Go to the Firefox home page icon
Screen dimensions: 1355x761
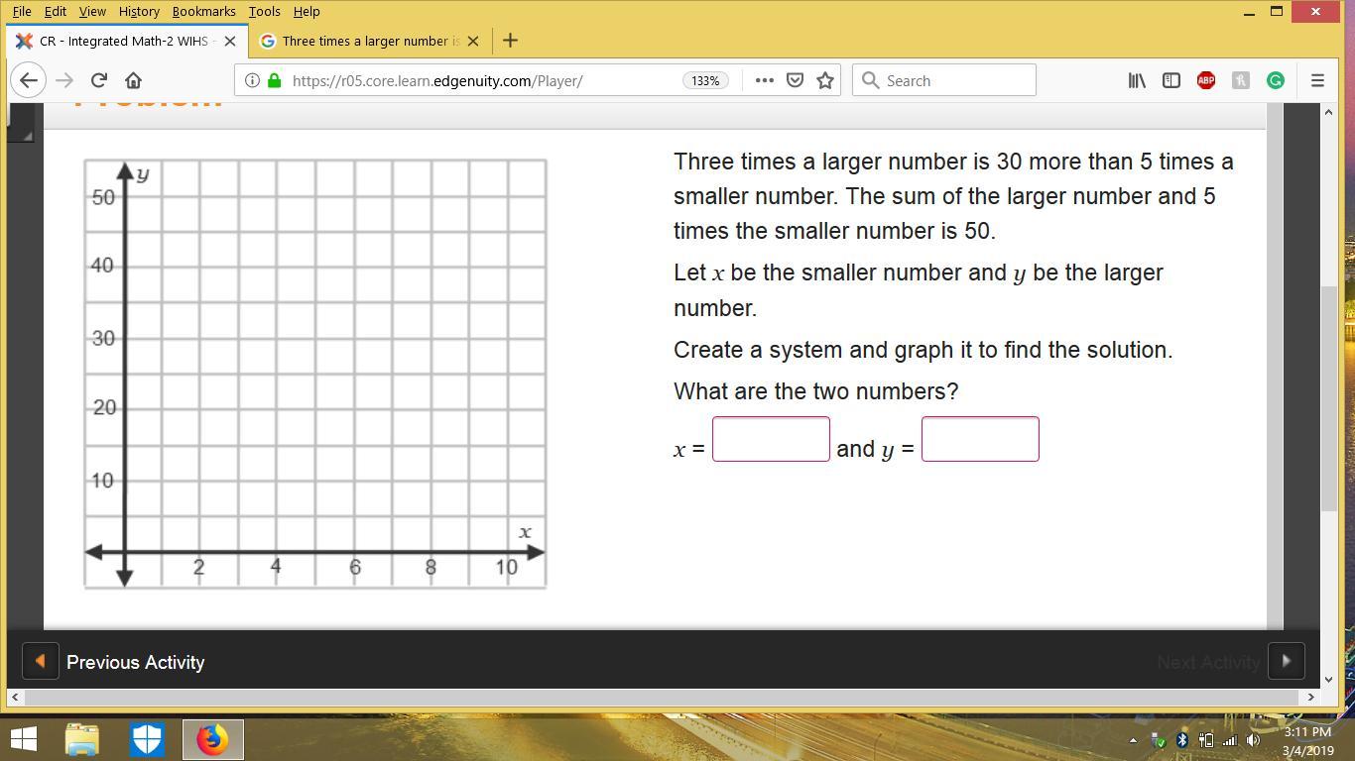pos(134,80)
